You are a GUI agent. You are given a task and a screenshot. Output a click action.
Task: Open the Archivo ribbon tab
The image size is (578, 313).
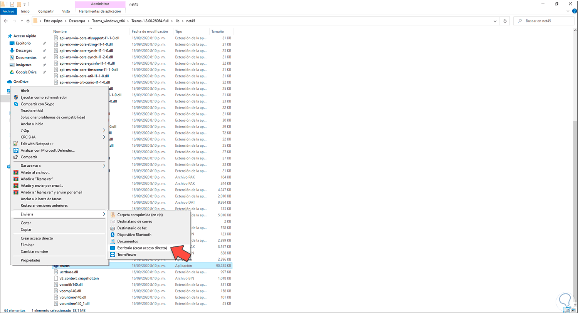(x=8, y=12)
